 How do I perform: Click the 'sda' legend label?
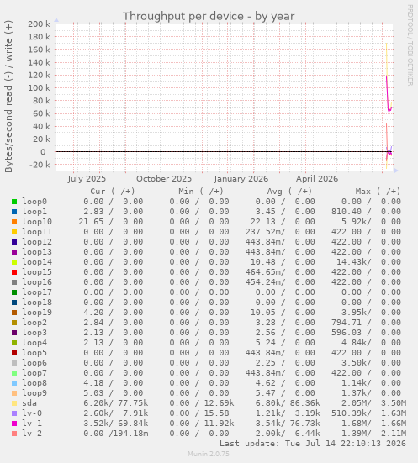coord(29,403)
